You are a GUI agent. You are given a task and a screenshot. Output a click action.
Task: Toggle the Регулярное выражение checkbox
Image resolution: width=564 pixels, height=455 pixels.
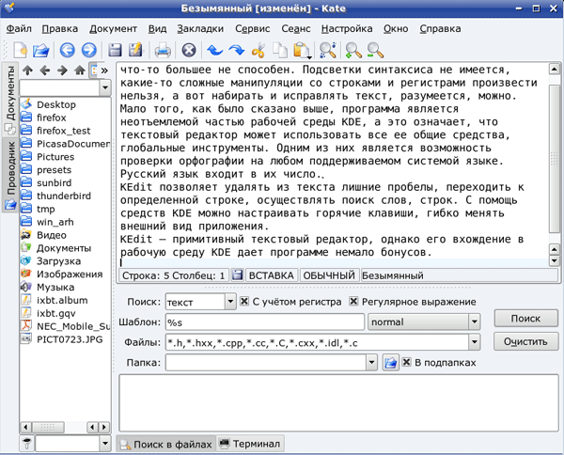(x=353, y=302)
